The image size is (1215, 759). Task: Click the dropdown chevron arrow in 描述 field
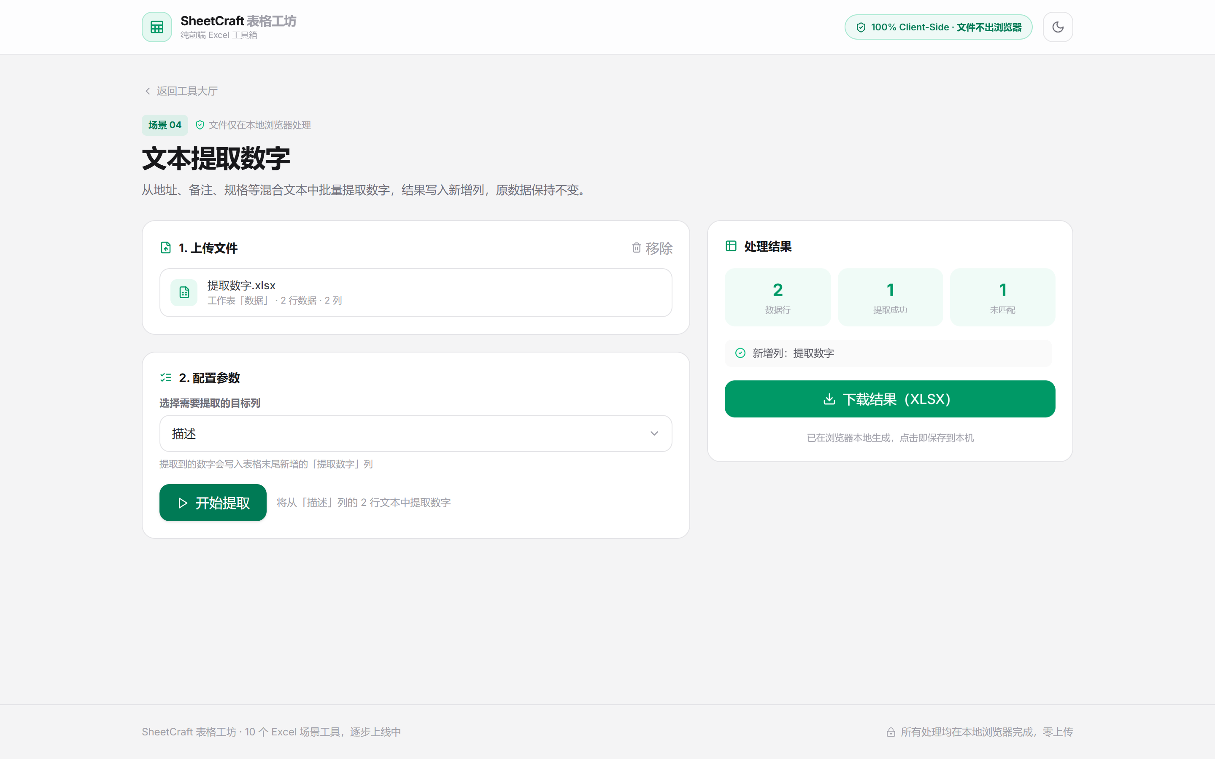653,433
